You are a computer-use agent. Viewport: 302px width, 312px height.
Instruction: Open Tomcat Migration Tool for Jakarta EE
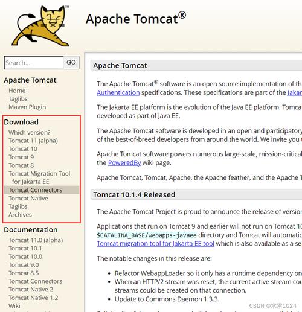pyautogui.click(x=39, y=177)
